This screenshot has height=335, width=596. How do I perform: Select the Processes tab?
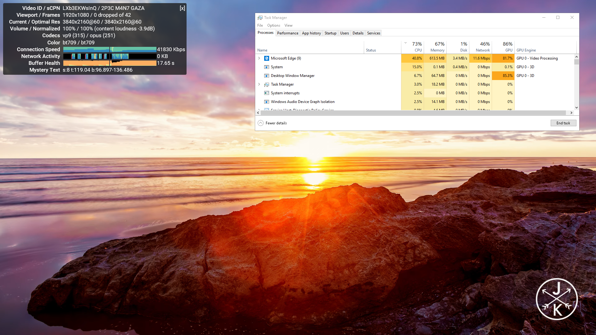click(x=265, y=33)
